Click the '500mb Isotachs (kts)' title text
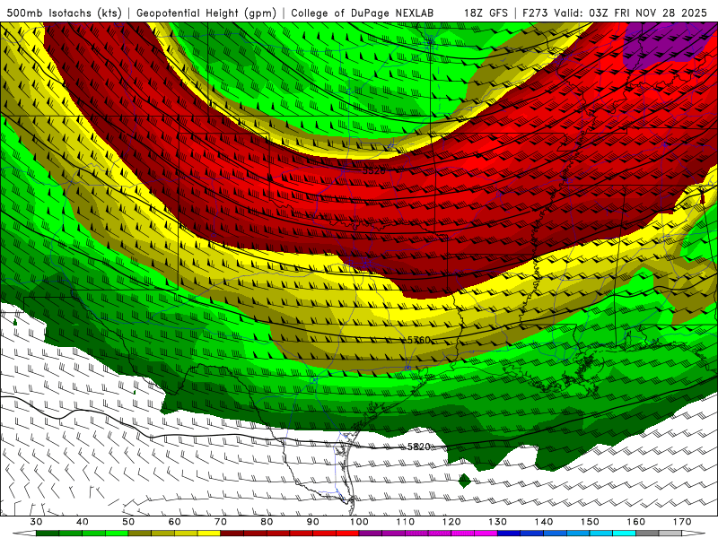718x538 pixels. point(64,13)
